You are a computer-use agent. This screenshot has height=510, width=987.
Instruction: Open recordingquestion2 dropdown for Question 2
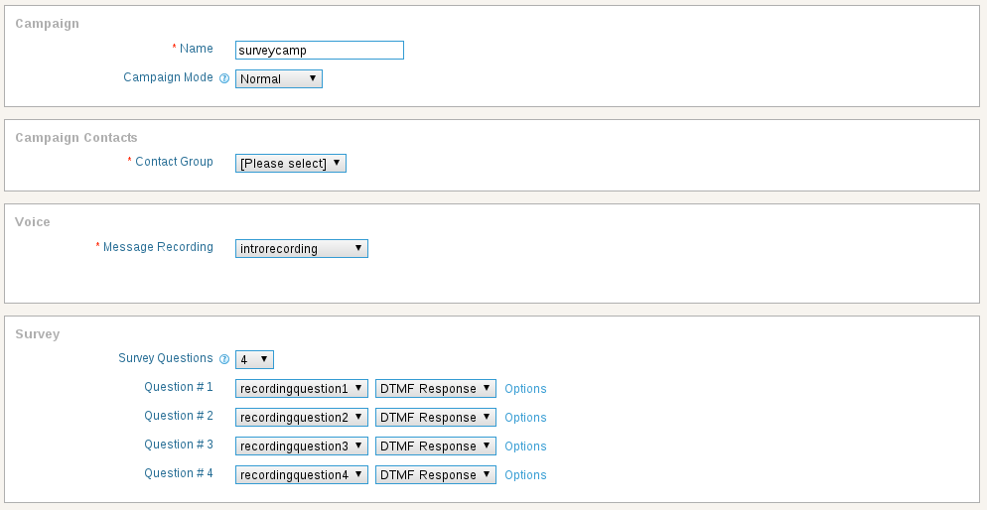(x=302, y=417)
